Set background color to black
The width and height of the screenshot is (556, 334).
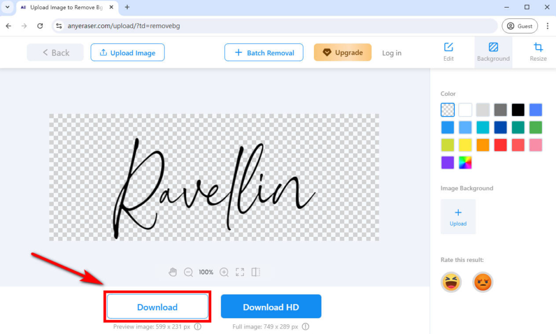(517, 110)
